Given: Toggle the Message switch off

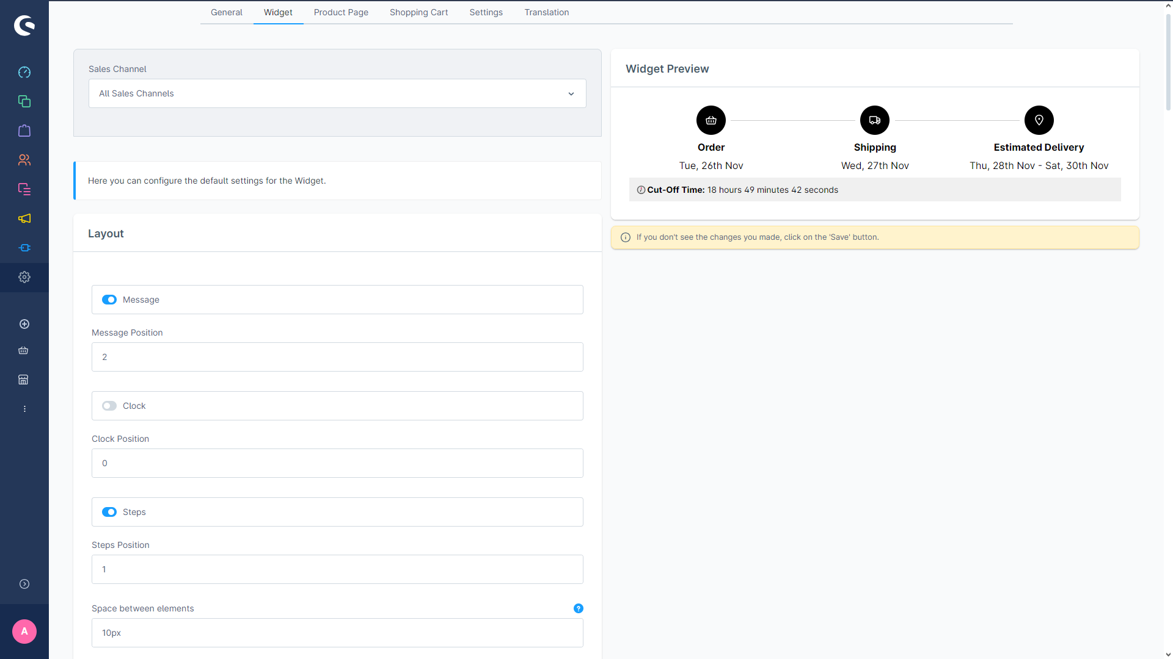Looking at the screenshot, I should (x=109, y=300).
